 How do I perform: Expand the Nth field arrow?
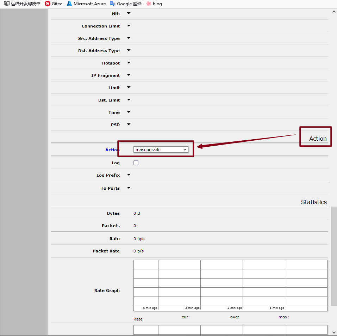click(129, 13)
